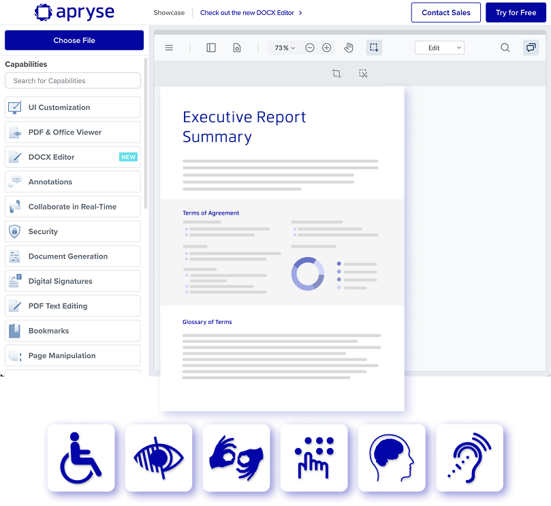Open Document Generation item
Screen dimensions: 551x506
click(x=73, y=256)
